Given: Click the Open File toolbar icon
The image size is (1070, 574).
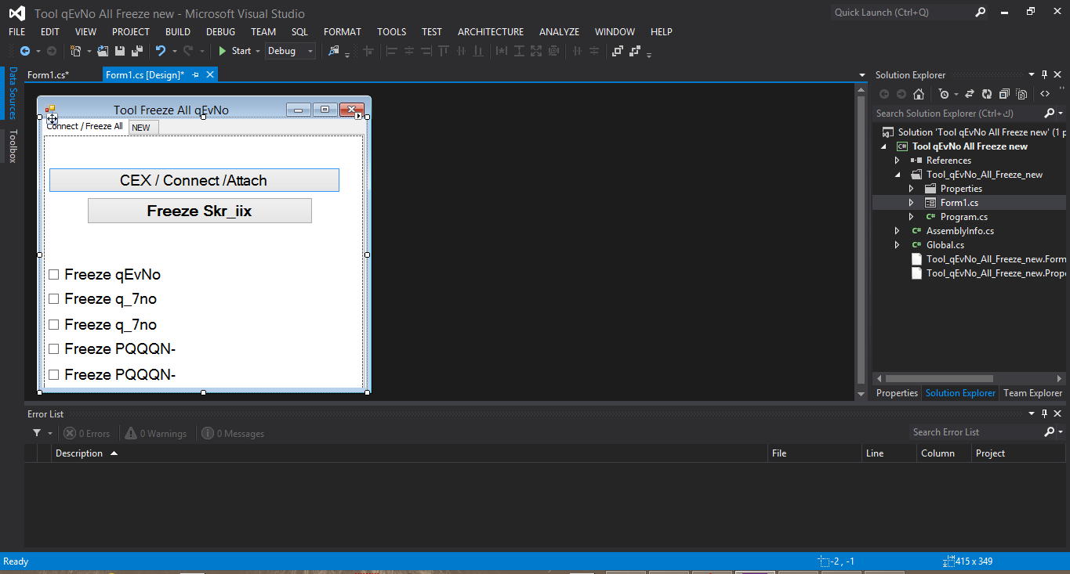Looking at the screenshot, I should [103, 51].
